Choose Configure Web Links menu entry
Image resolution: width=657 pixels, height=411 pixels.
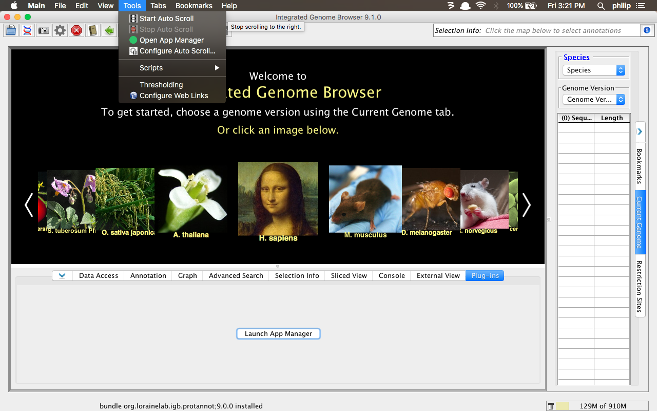[x=172, y=96]
